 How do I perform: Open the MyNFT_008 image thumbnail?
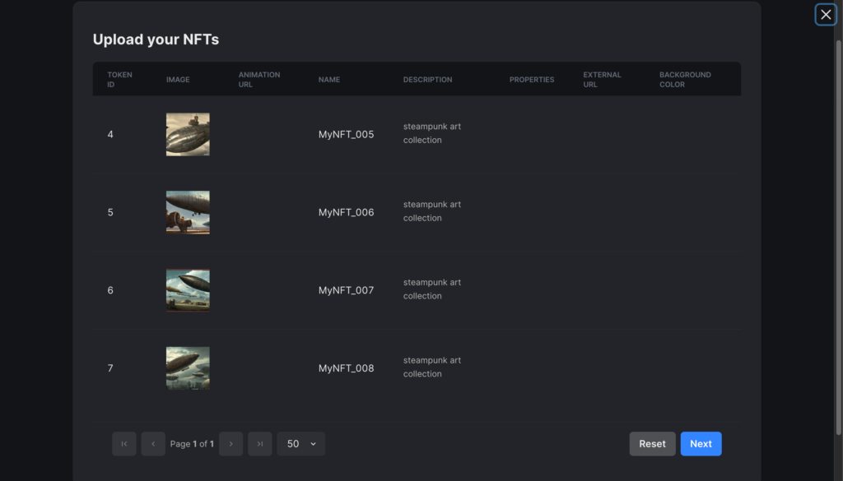pyautogui.click(x=188, y=368)
